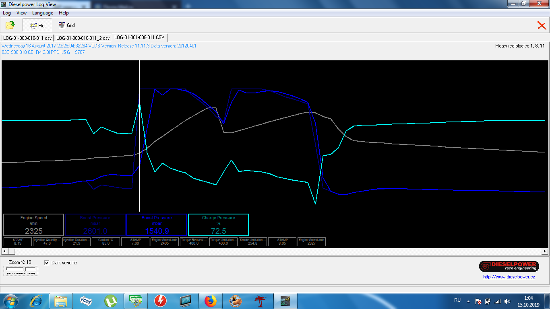Viewport: 550px width, 309px height.
Task: Toggle the Coolant °C channel box
Action: (104, 241)
